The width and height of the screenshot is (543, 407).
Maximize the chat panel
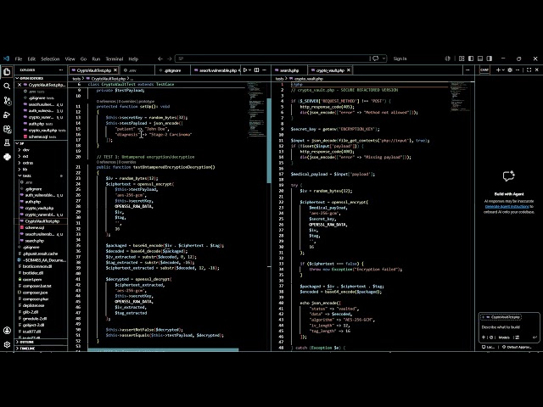pos(529,70)
